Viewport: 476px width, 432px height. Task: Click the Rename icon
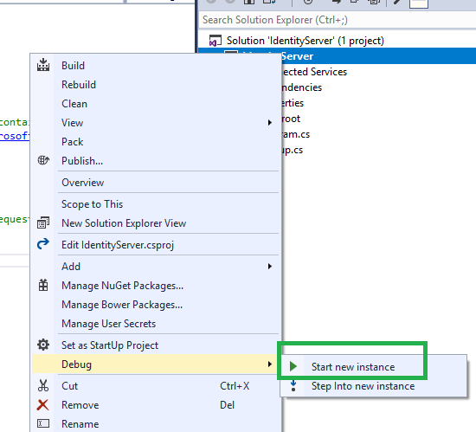point(43,423)
